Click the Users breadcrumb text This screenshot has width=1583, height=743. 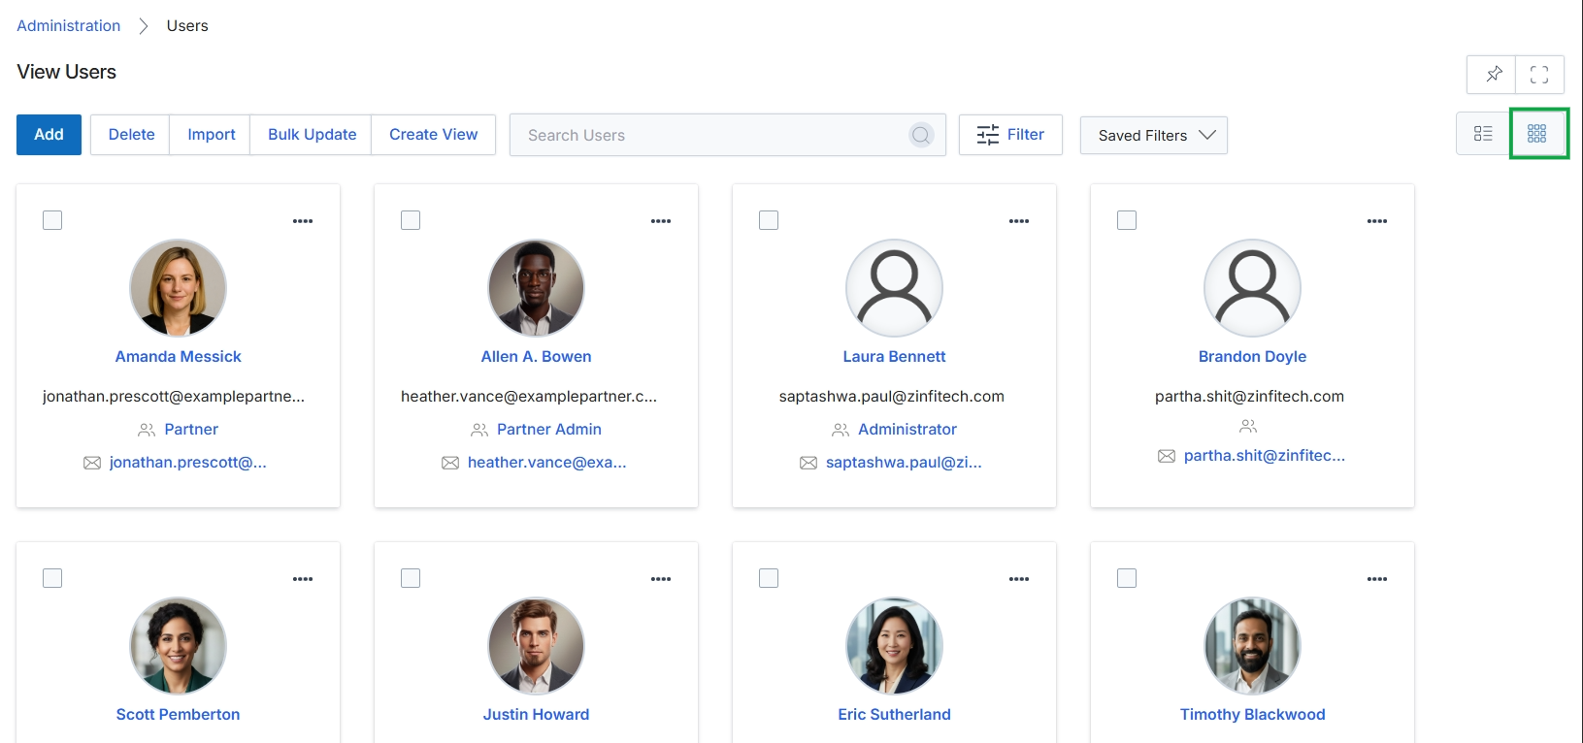point(187,25)
